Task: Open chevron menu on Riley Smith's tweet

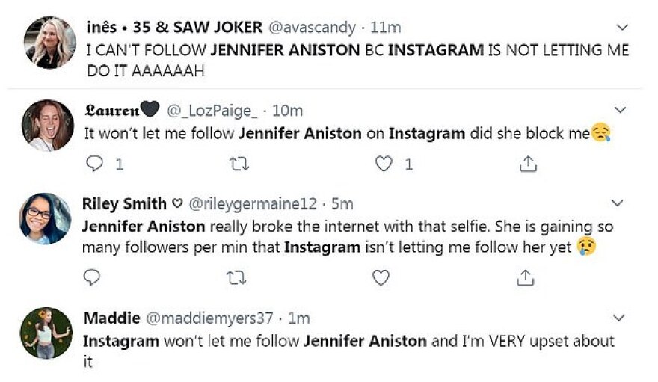Action: coord(618,203)
